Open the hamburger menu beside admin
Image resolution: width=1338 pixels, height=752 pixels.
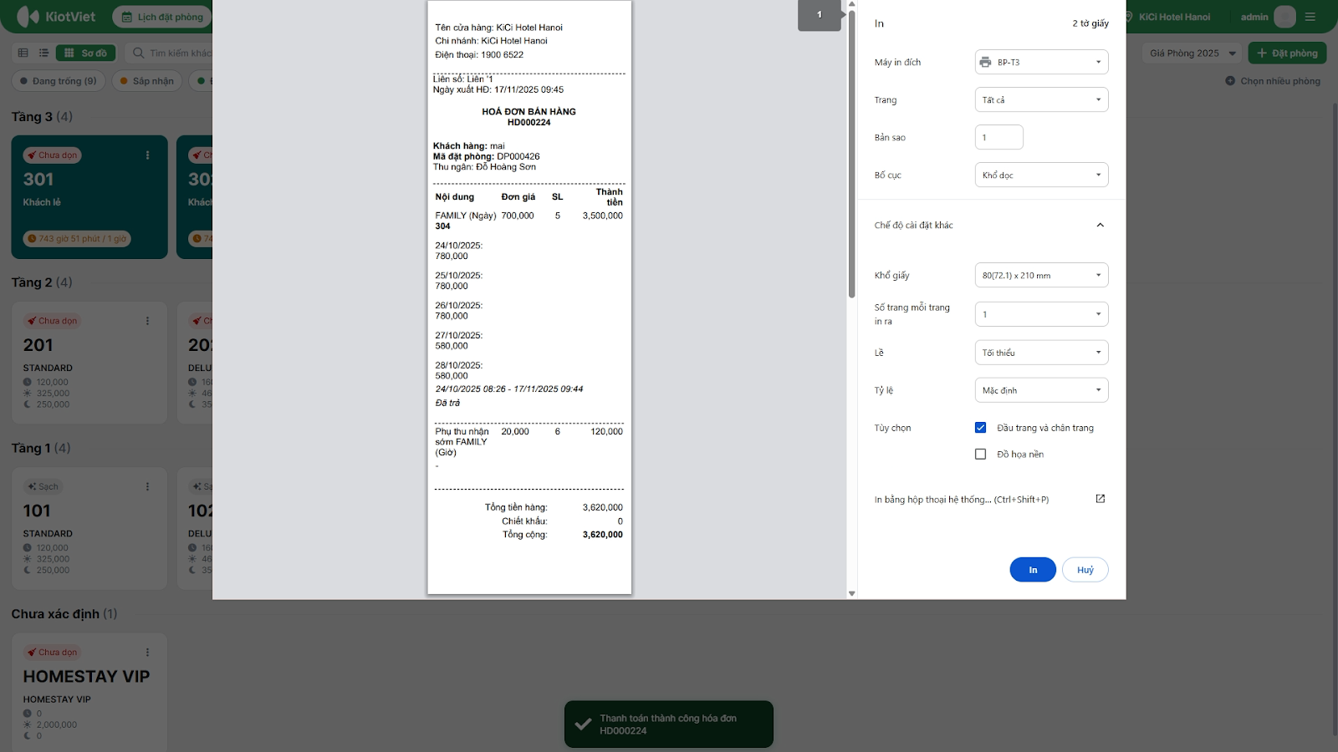[1310, 17]
